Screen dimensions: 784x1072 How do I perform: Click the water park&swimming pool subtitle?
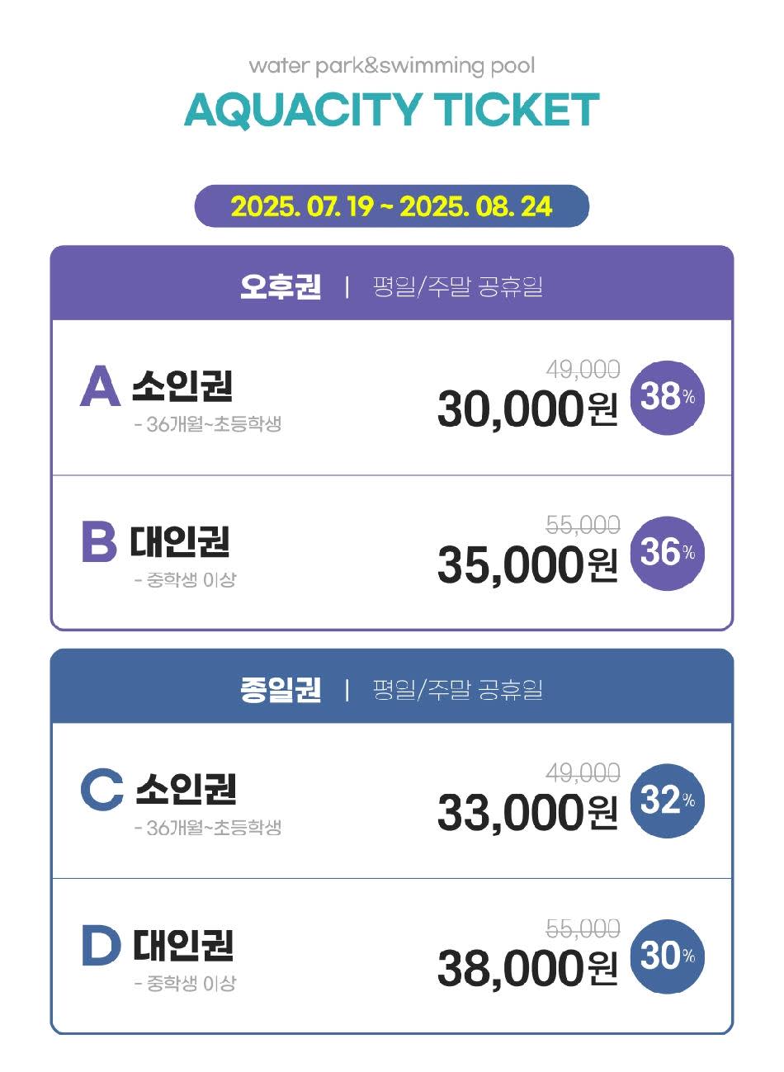point(392,65)
